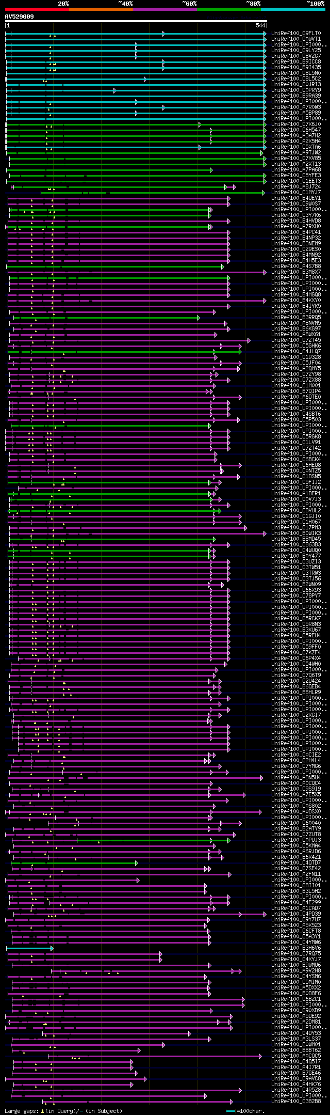The height and width of the screenshot is (1115, 330).
Task: Select label UniRef100_Q6BZC1
Action: click(296, 999)
